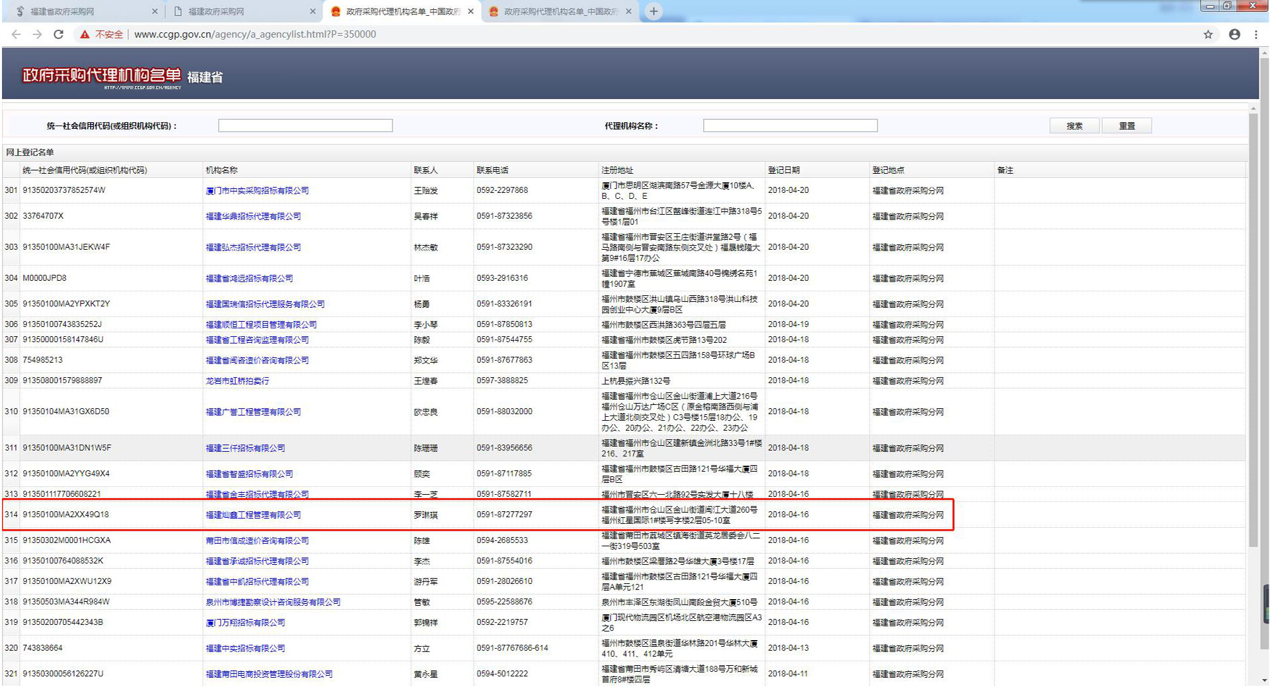Click the browser back arrow
Image resolution: width=1270 pixels, height=687 pixels.
click(x=16, y=34)
